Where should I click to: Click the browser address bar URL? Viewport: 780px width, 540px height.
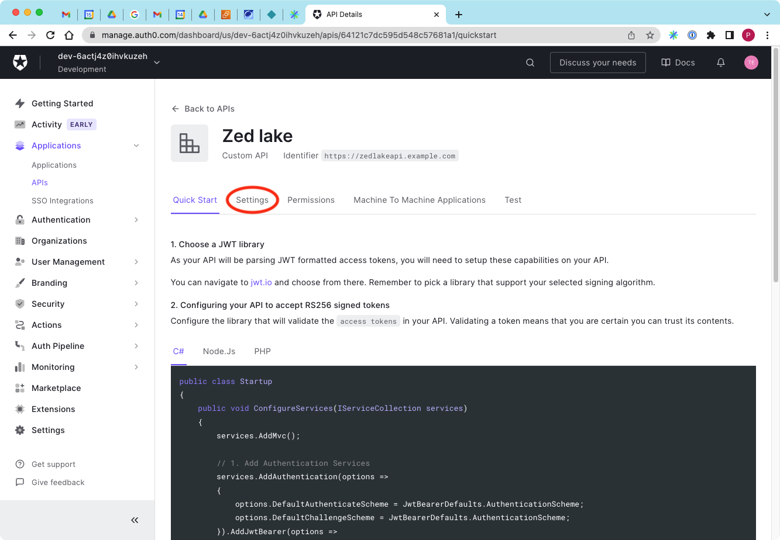click(x=299, y=35)
